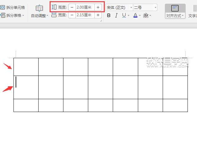Increase row height with plus button
Screen dimensions: 197x142
point(98,7)
